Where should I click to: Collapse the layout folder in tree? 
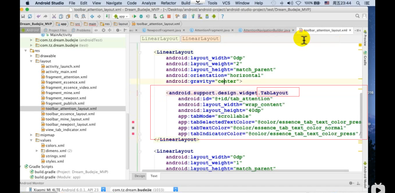tap(31, 61)
